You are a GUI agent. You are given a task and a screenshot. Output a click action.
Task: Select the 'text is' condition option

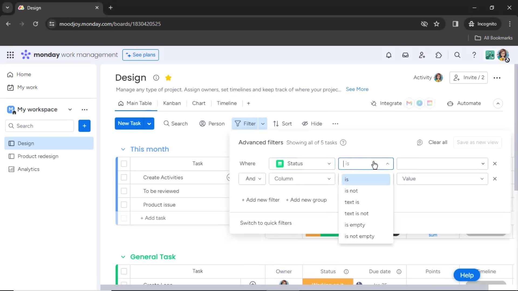[x=366, y=202]
